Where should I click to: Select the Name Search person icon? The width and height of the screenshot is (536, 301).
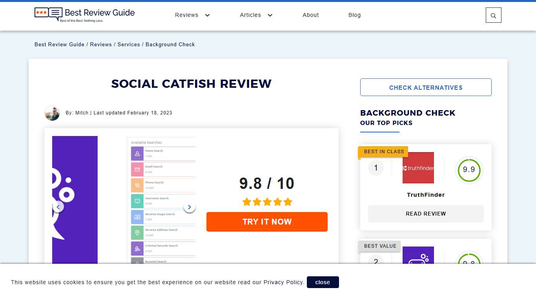[137, 154]
